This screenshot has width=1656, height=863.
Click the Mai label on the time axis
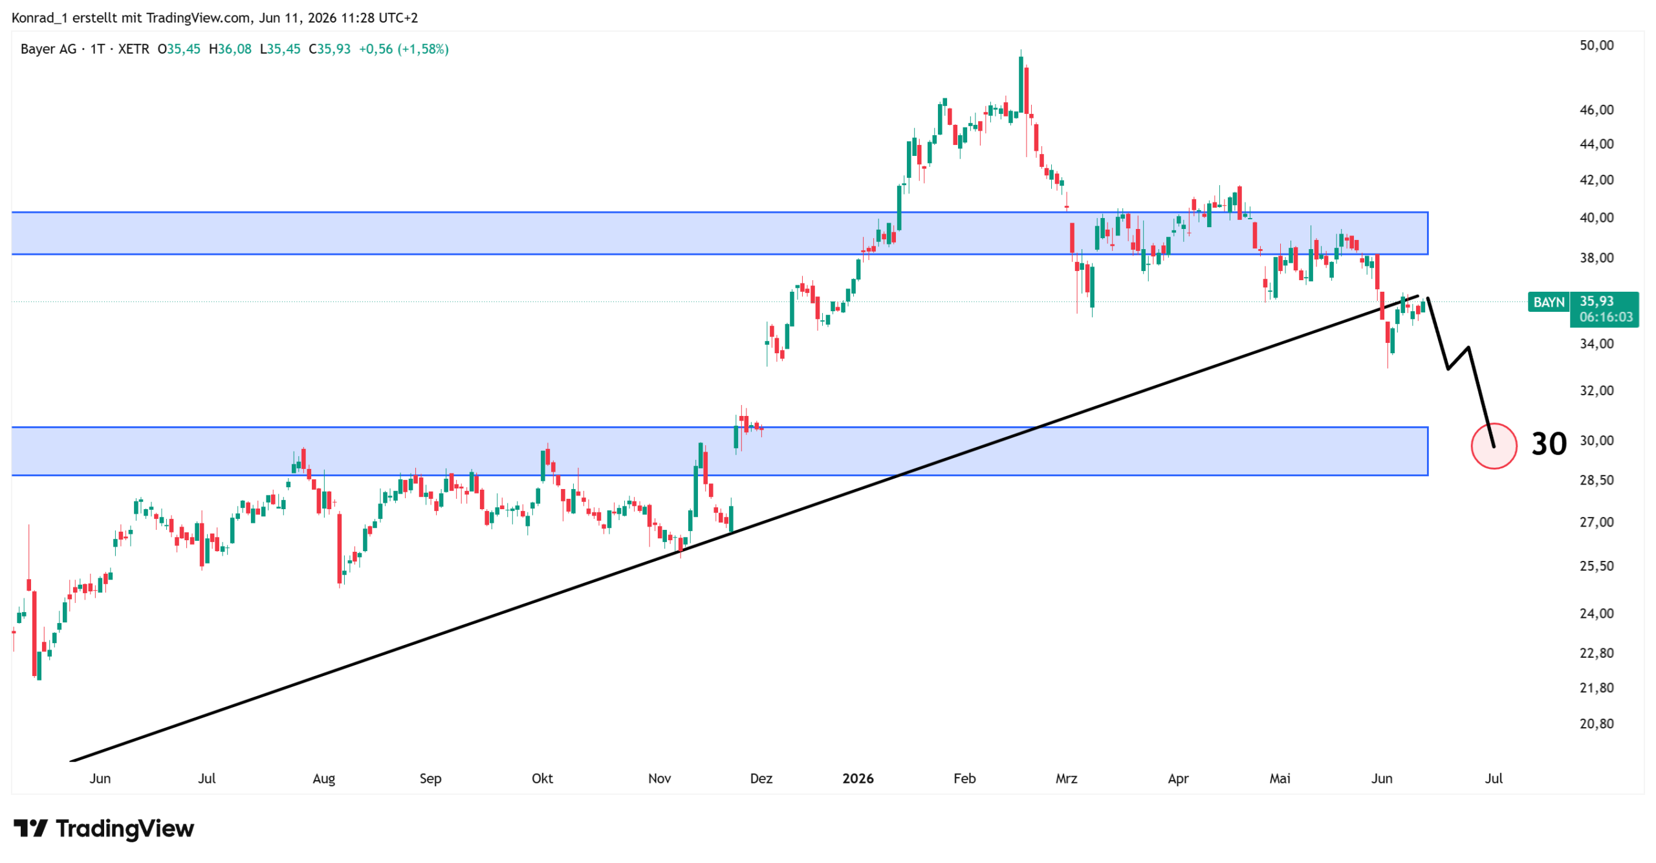(x=1280, y=778)
